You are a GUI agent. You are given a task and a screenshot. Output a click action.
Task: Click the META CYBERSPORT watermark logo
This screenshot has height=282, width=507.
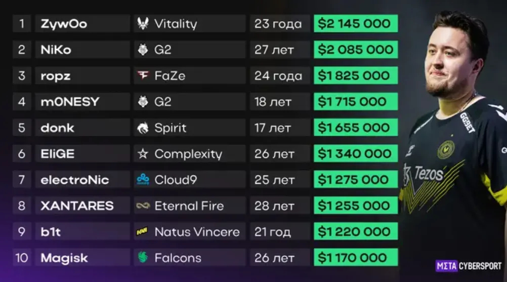pyautogui.click(x=469, y=266)
